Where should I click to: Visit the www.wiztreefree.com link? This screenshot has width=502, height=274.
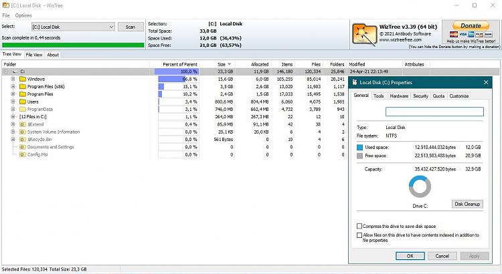point(400,40)
